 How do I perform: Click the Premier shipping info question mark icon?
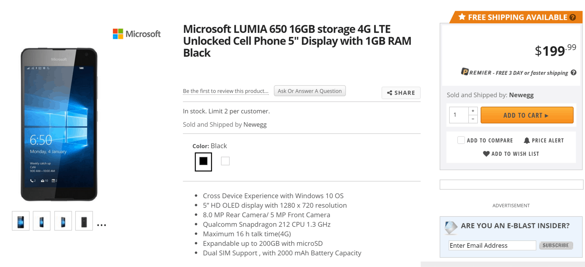[x=574, y=72]
